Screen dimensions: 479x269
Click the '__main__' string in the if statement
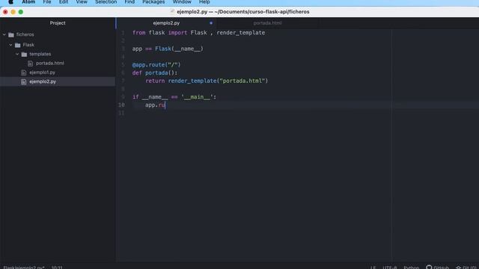(197, 97)
